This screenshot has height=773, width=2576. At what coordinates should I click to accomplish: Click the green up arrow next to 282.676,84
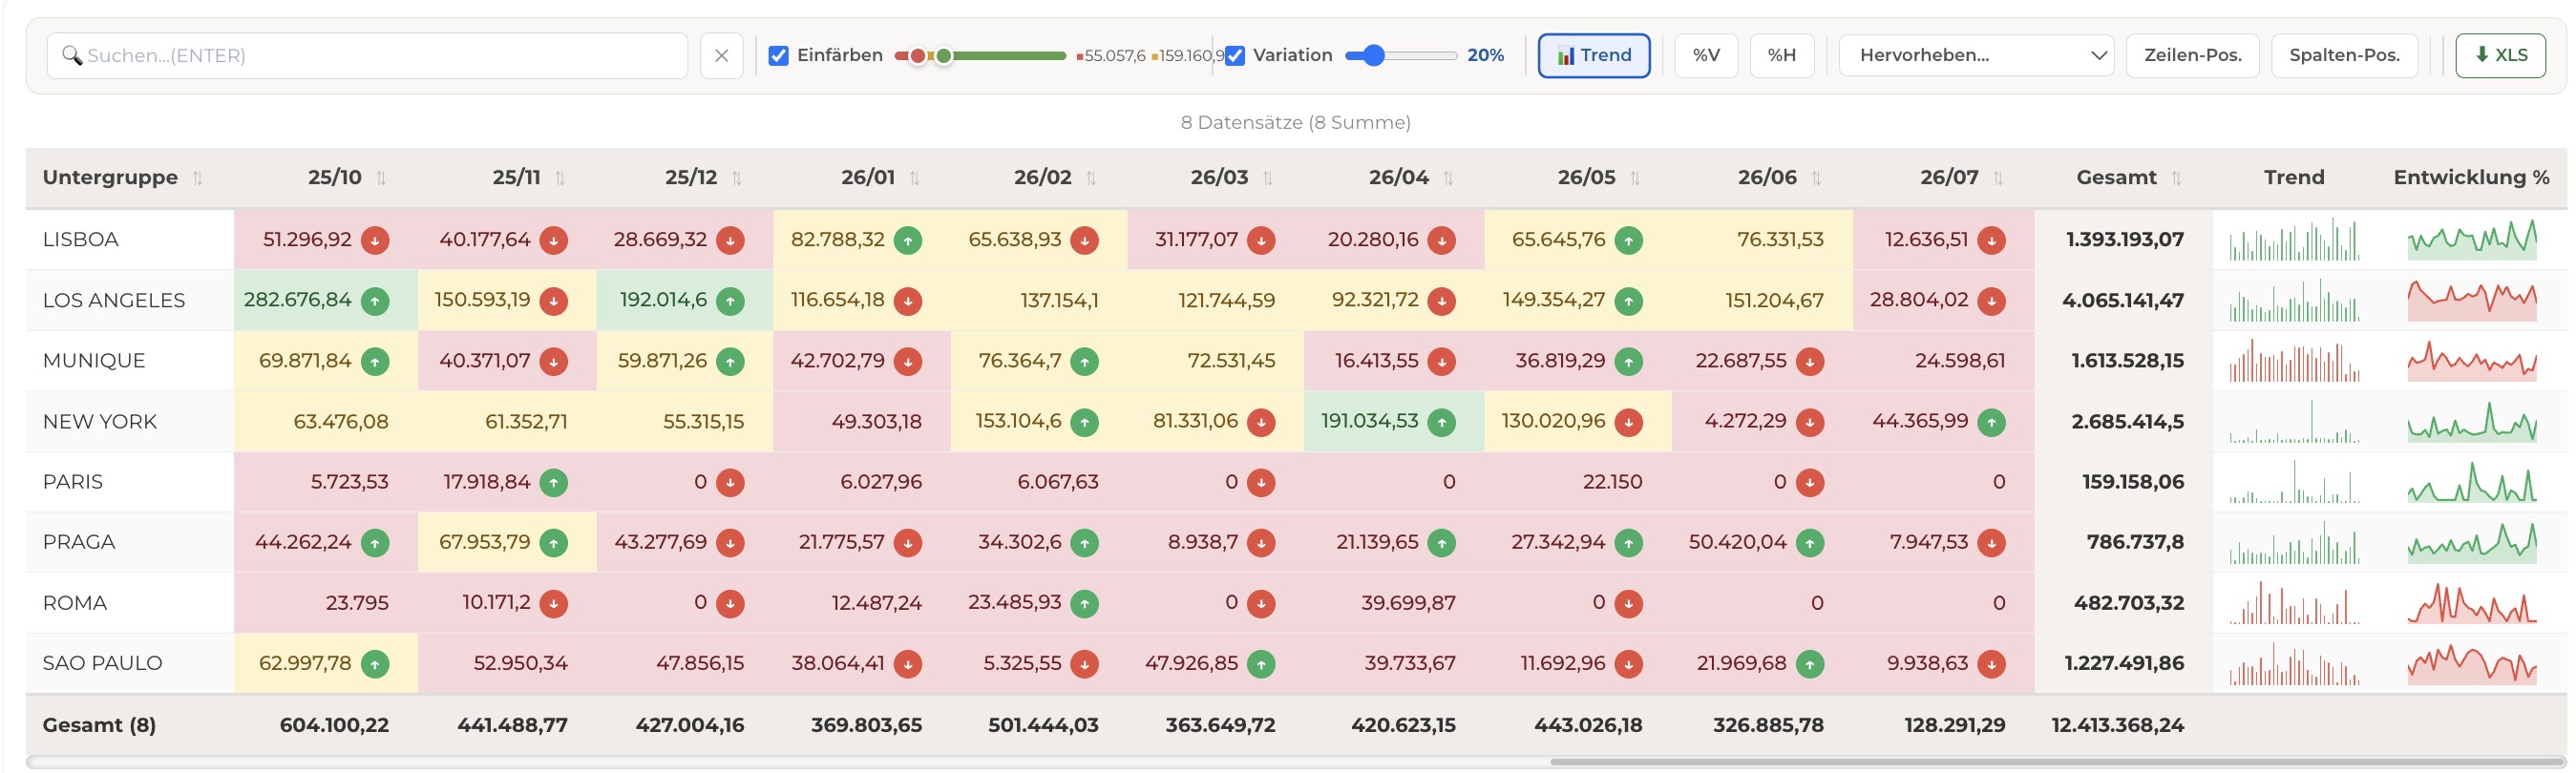click(x=375, y=301)
